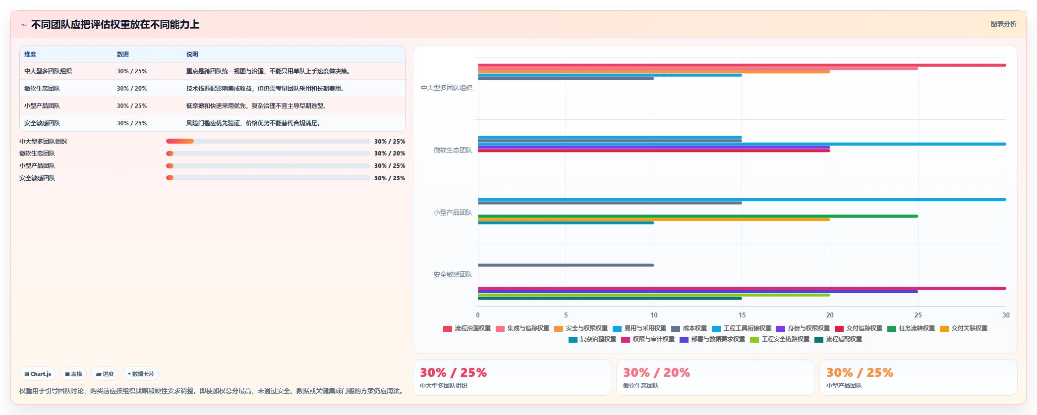Click the gray 成本权重 bar for 安全敏感团队

pos(566,265)
